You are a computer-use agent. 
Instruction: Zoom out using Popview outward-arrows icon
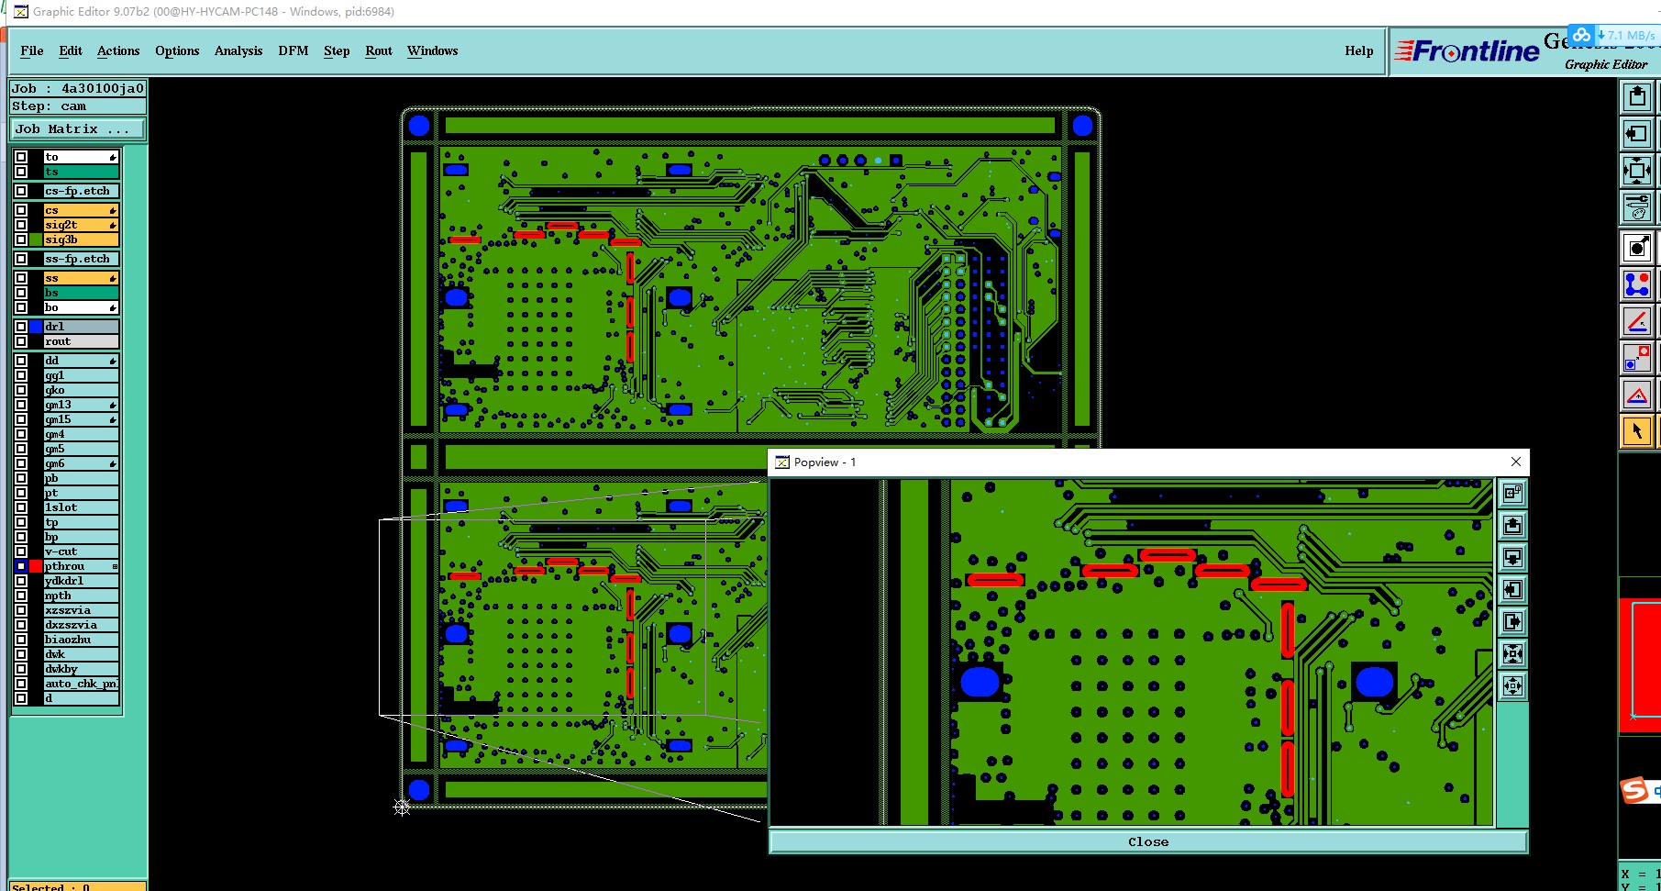coord(1512,685)
